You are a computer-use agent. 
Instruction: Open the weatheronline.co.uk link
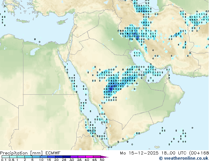[184, 158]
